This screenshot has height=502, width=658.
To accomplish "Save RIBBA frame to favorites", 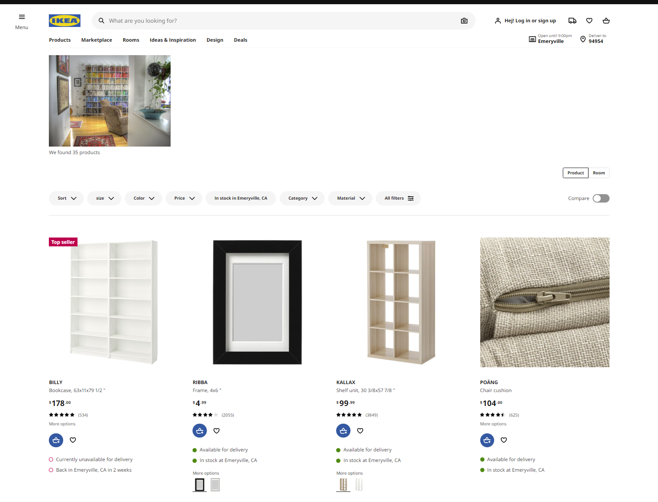I will [x=217, y=430].
